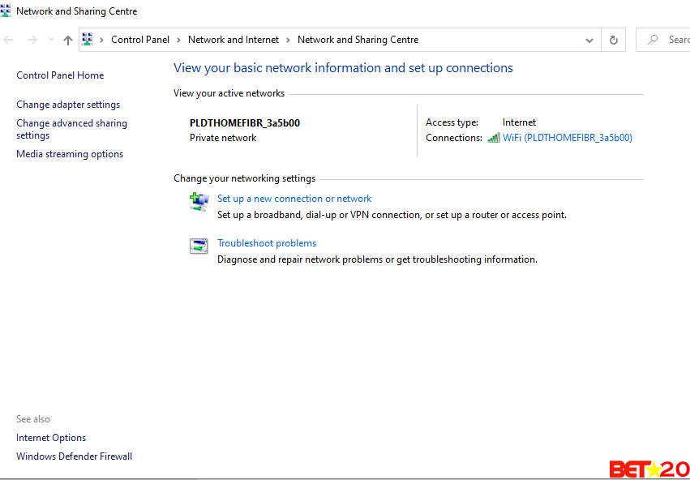Click the up arrow navigation icon

coord(68,39)
